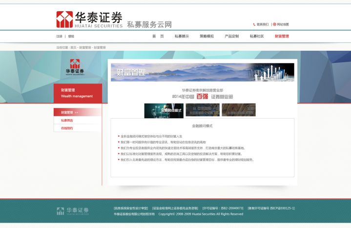Click the 登陆 login link
The image size is (351, 228).
coord(71,36)
